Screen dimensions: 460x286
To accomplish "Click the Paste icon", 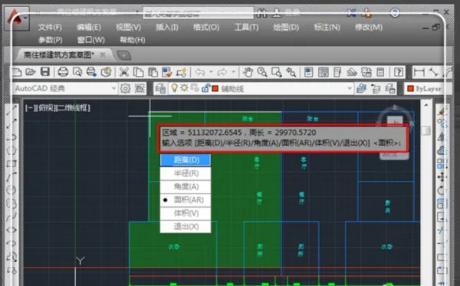I will 153,72.
